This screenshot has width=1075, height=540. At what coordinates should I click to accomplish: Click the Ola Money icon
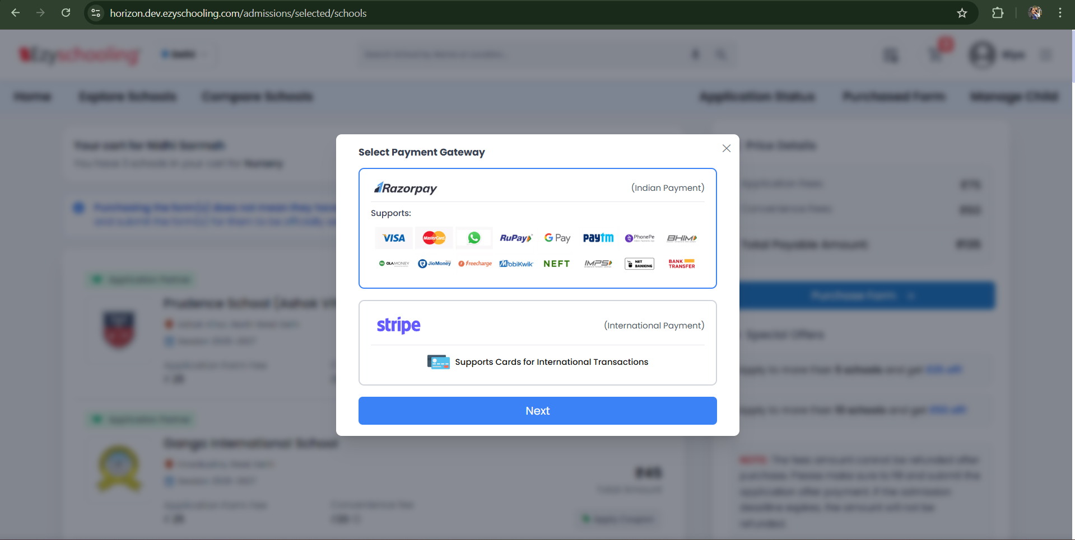coord(394,264)
